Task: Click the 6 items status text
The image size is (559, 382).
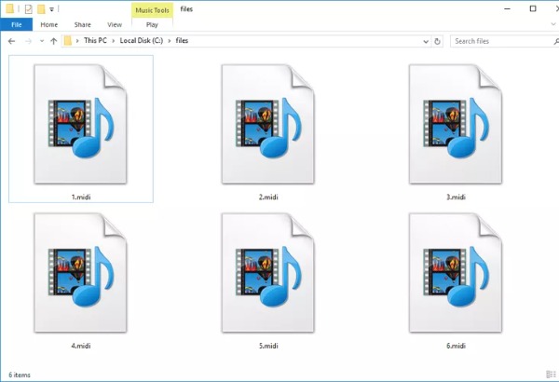Action: tap(20, 375)
